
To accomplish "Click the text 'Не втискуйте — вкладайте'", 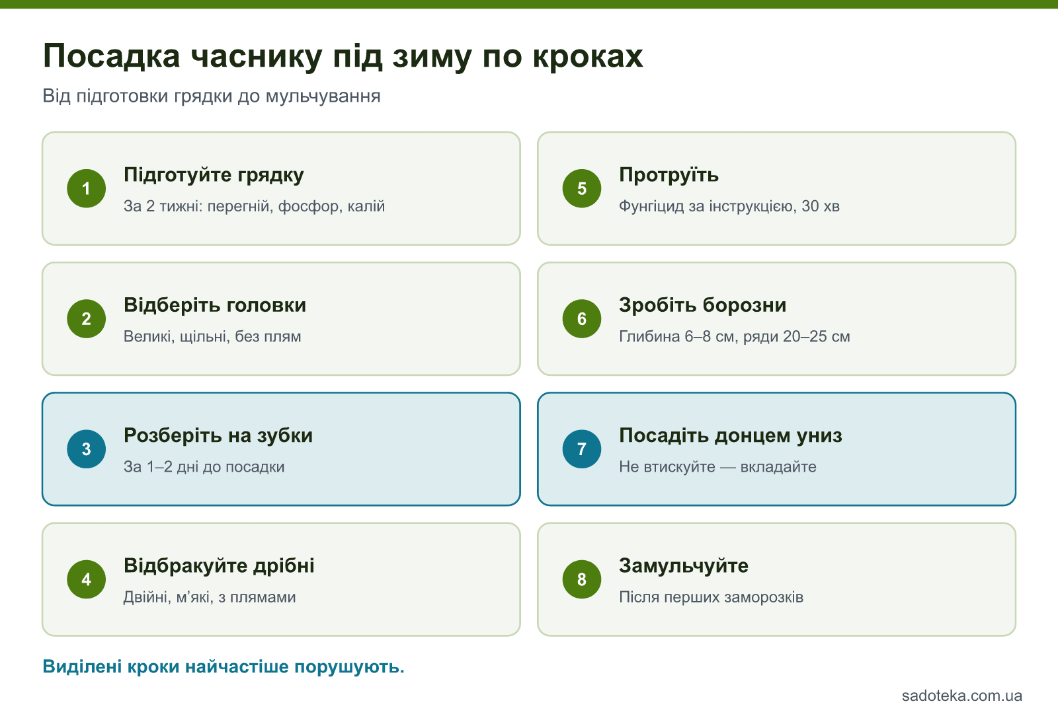I will click(x=717, y=467).
